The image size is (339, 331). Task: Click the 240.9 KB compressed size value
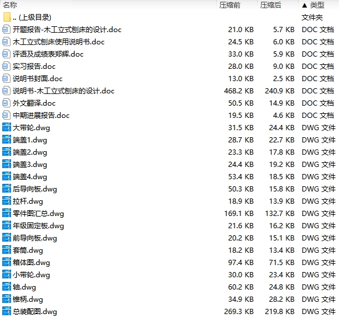(279, 91)
